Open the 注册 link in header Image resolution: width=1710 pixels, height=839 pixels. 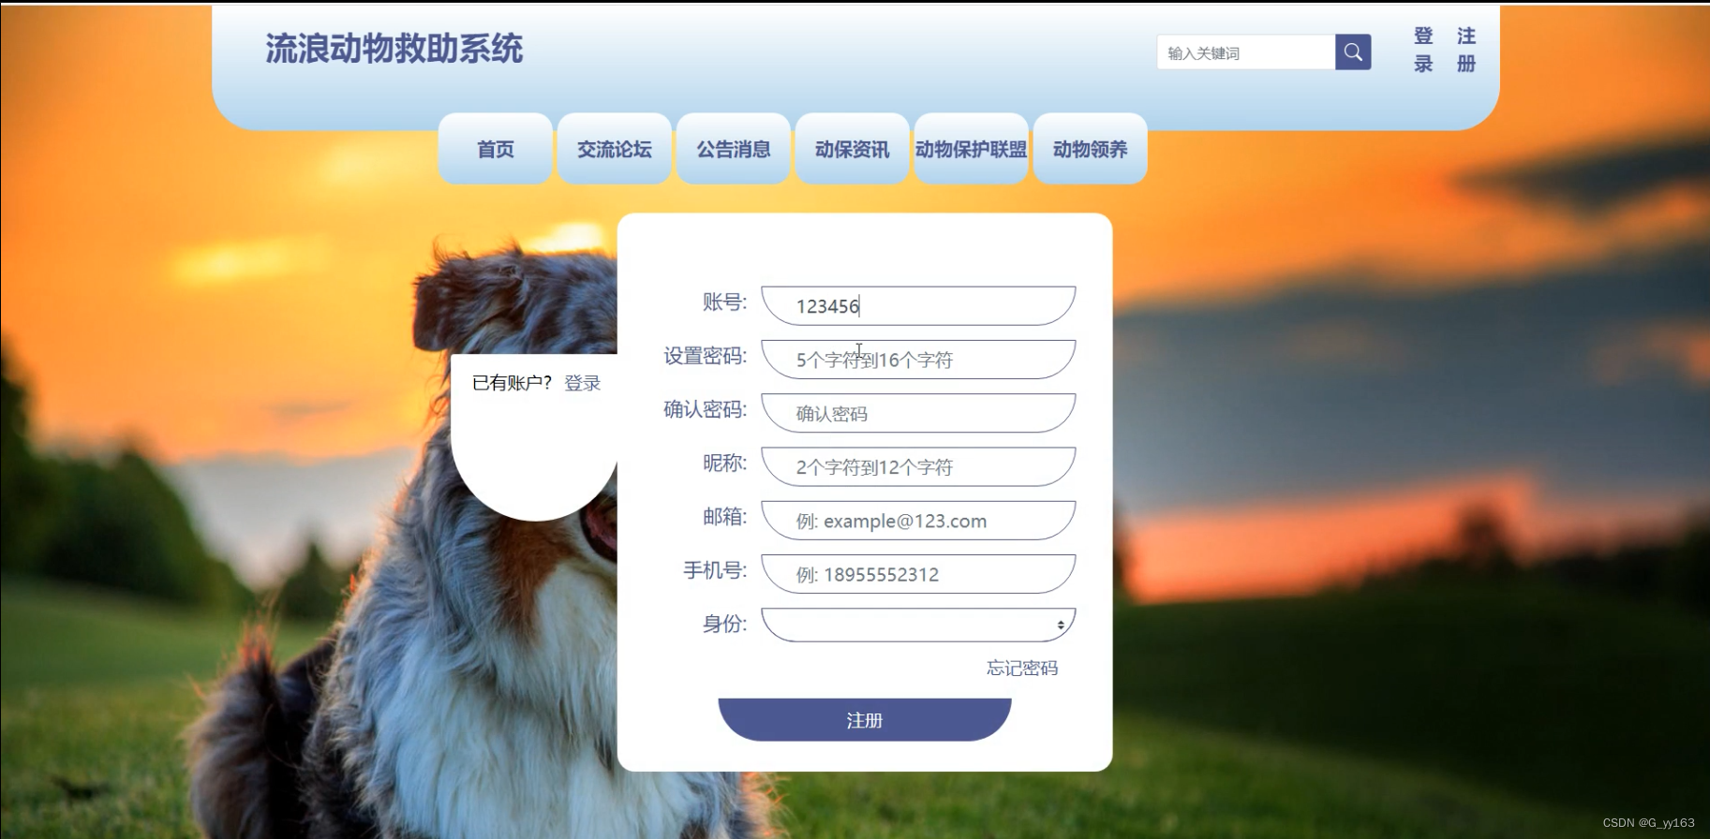click(x=1466, y=50)
